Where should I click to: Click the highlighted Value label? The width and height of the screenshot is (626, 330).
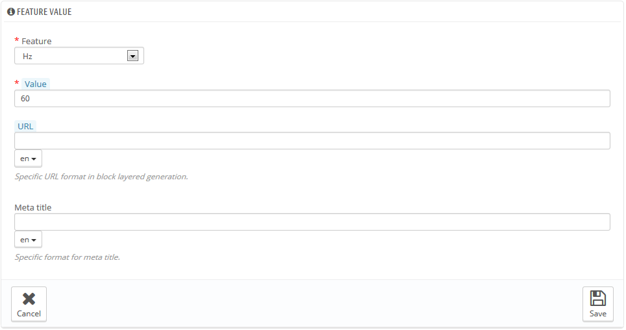36,84
